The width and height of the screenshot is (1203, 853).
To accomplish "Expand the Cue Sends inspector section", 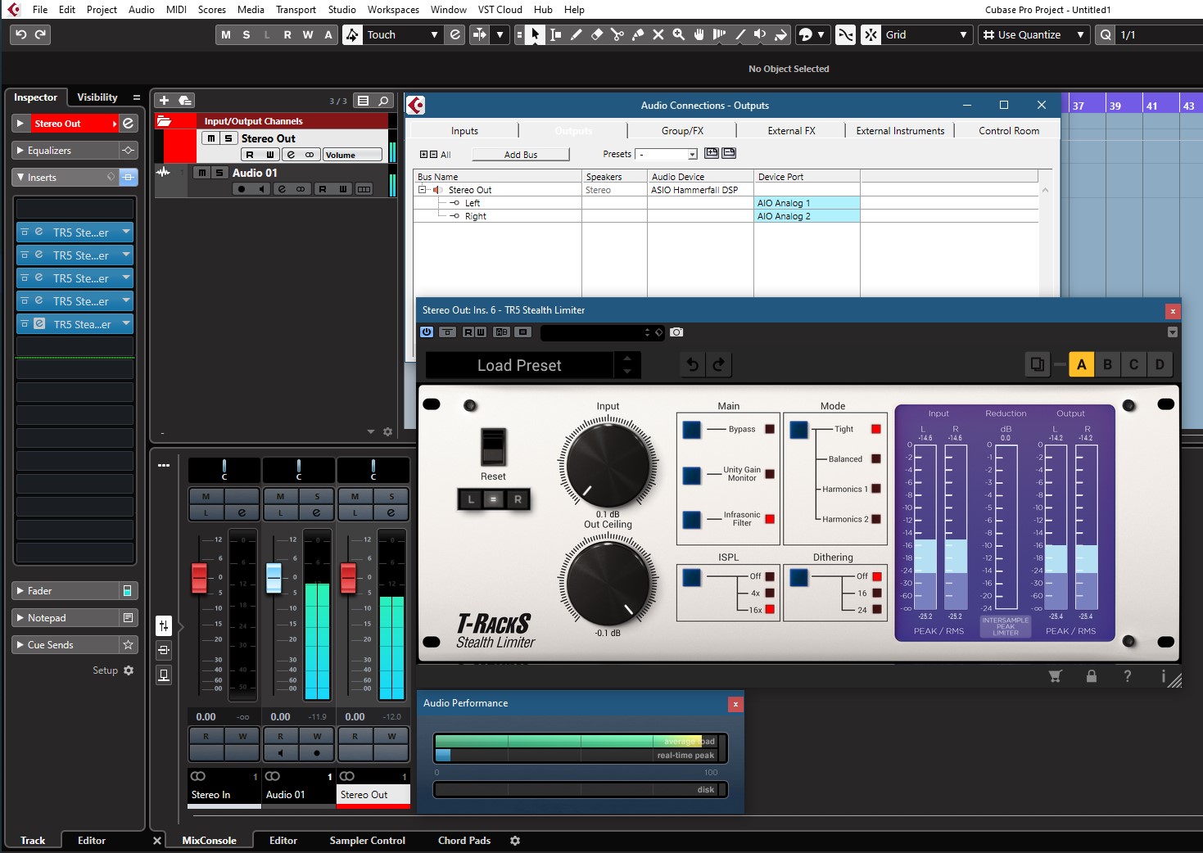I will click(66, 645).
